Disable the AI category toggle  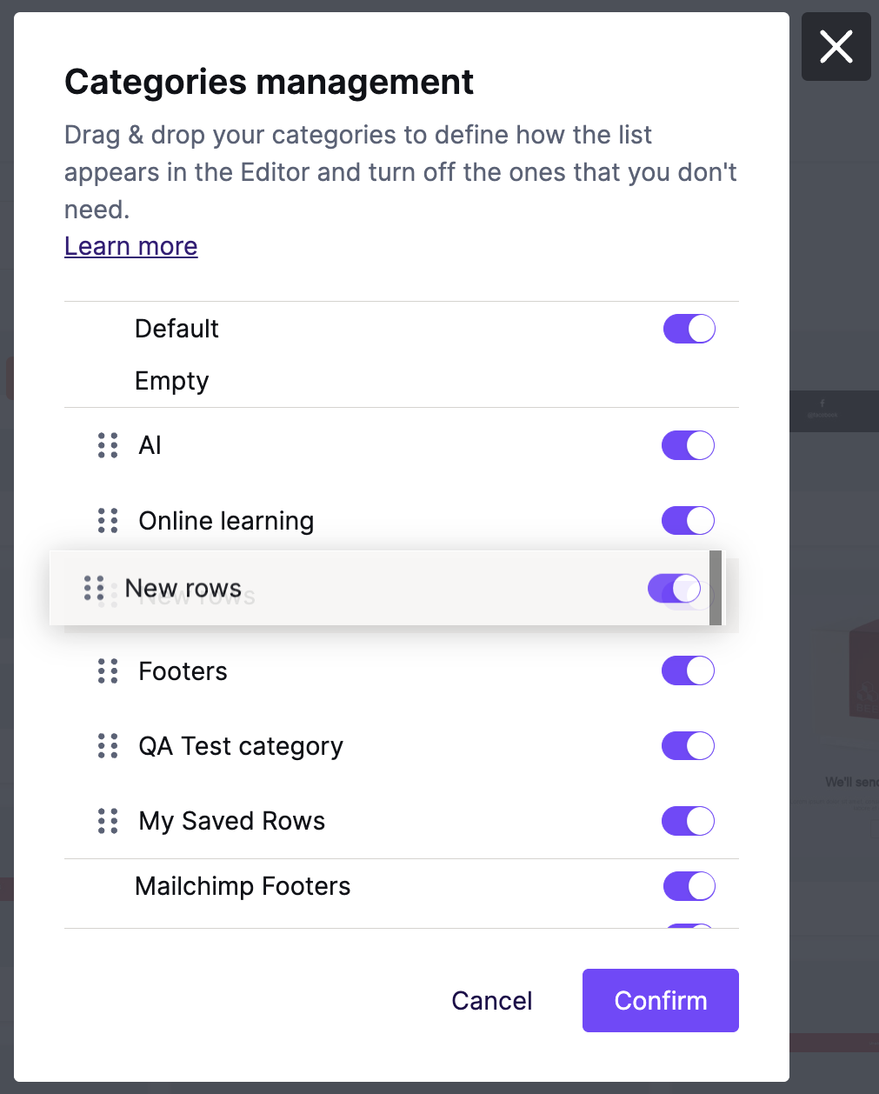[x=688, y=445]
